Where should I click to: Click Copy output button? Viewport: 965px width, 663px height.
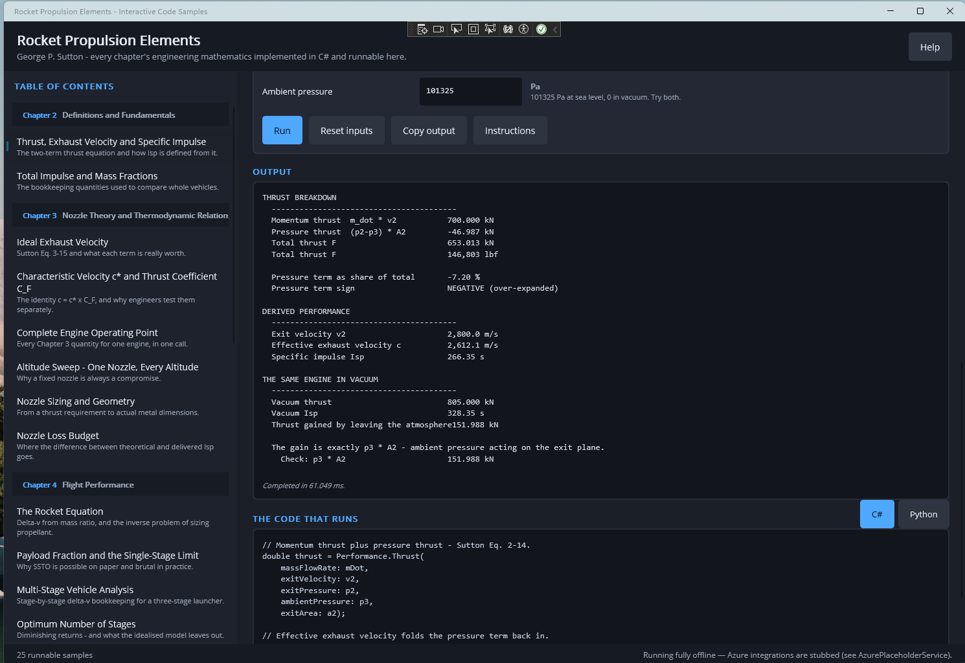click(x=429, y=130)
